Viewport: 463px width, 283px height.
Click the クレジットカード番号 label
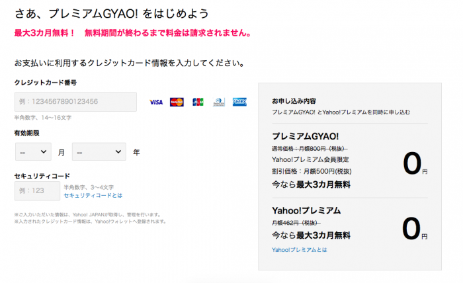tap(46, 83)
